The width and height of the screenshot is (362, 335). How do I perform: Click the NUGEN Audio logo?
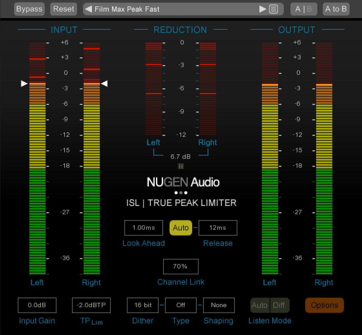(x=183, y=182)
